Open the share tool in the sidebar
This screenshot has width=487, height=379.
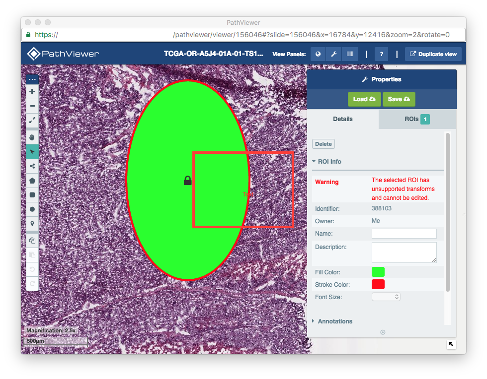pyautogui.click(x=32, y=166)
